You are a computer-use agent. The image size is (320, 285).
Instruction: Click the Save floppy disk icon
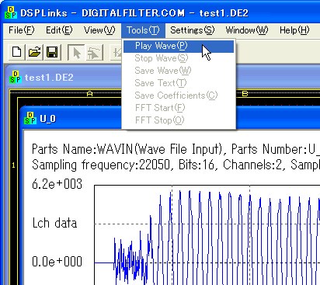click(52, 52)
